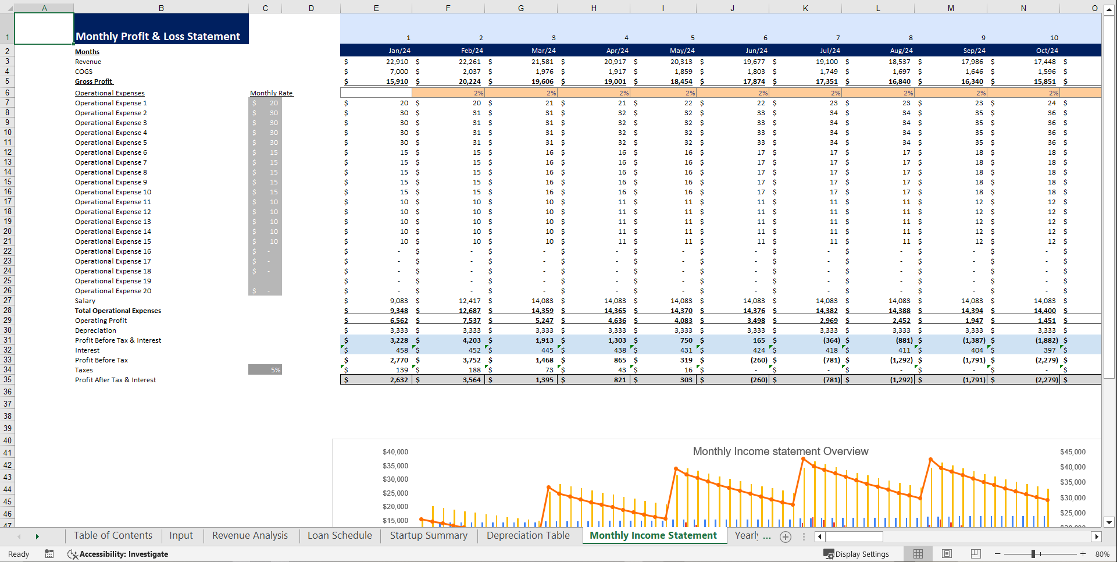Open Page Break Preview from the status bar

[x=975, y=553]
